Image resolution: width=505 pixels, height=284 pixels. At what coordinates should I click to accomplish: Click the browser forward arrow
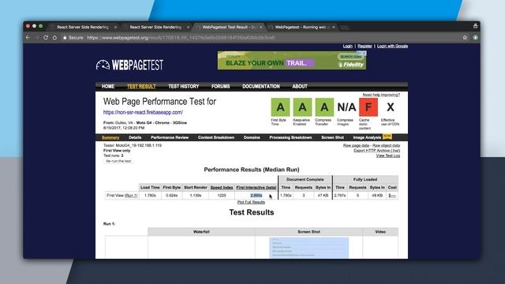tap(37, 38)
